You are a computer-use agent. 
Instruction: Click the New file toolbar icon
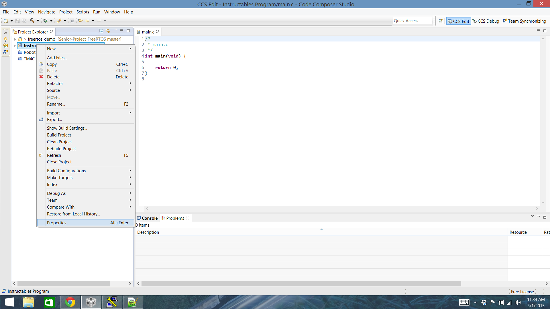(x=6, y=21)
